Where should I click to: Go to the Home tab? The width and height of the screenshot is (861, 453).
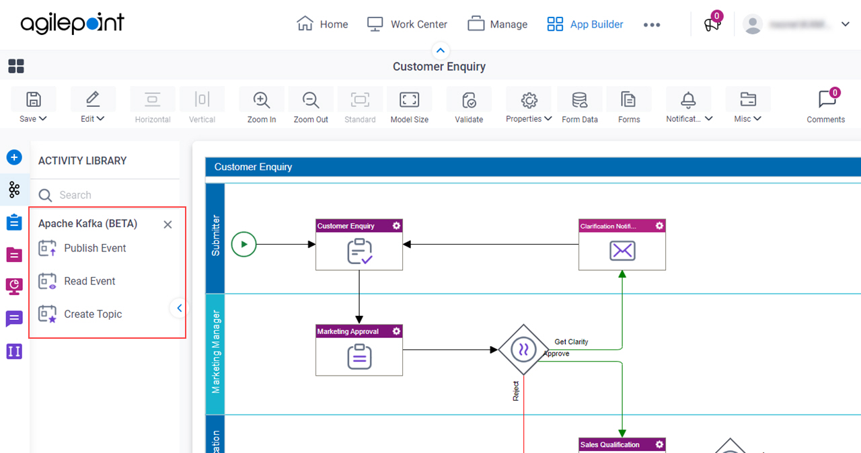[x=322, y=24]
